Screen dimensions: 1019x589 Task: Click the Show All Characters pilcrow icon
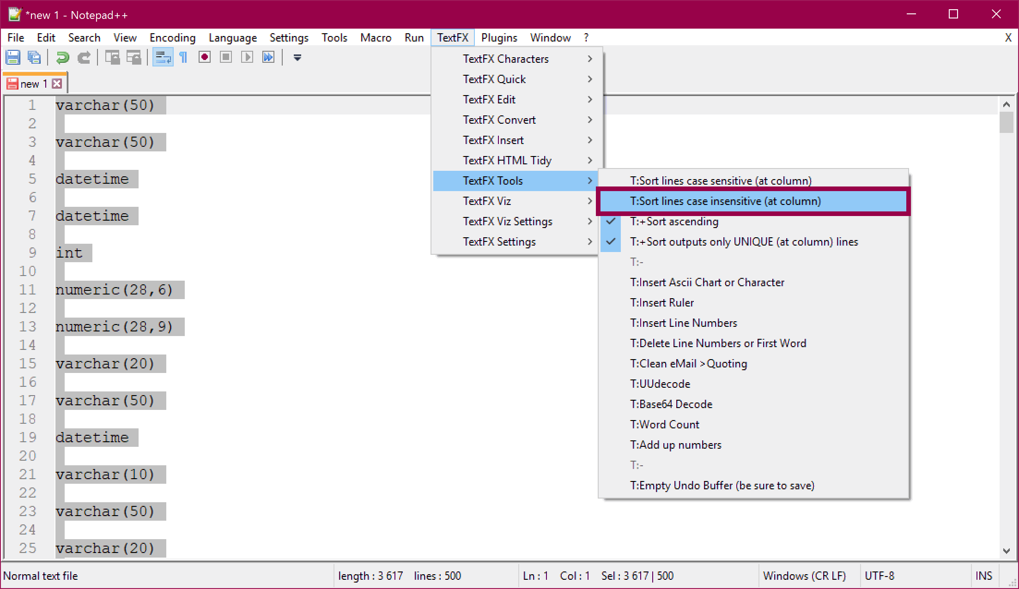coord(183,58)
